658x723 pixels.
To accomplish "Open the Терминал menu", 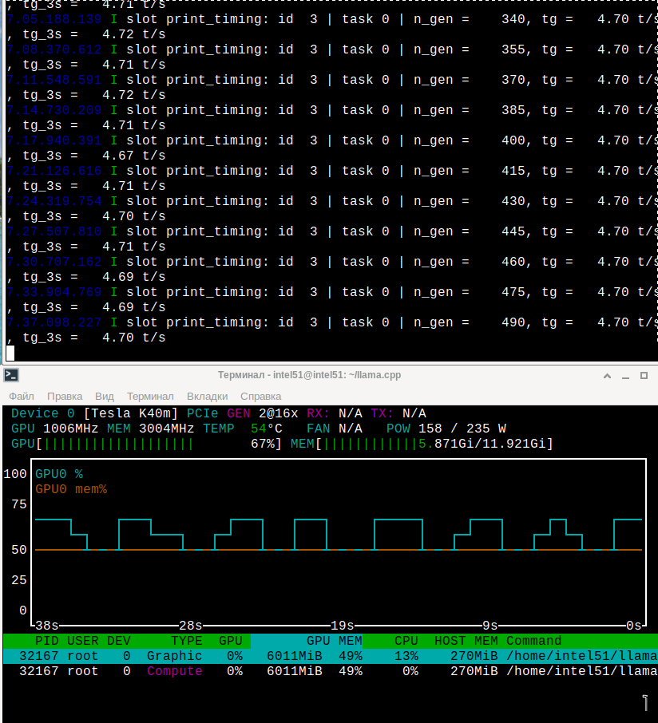I will click(x=150, y=396).
